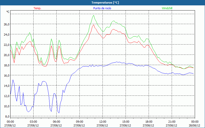Select the red 'Temp.' legend label
205x128 pixels.
tap(37, 8)
